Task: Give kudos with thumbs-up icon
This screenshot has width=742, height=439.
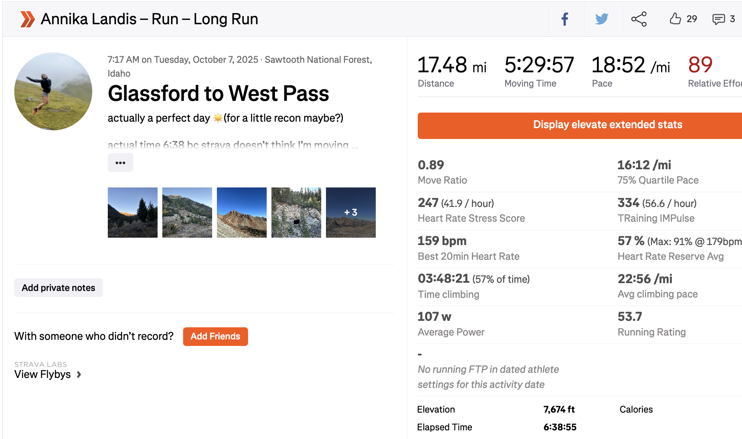Action: coord(675,19)
